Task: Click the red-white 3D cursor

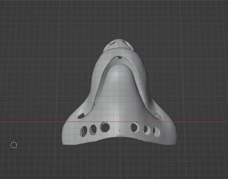Action: pyautogui.click(x=14, y=145)
